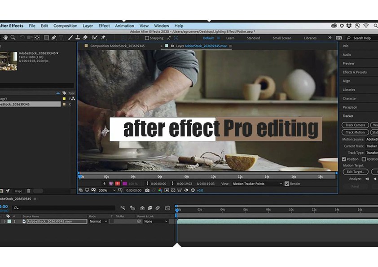The image size is (378, 267).
Task: Toggle transparency grid icon in viewer
Action: [x=173, y=190]
